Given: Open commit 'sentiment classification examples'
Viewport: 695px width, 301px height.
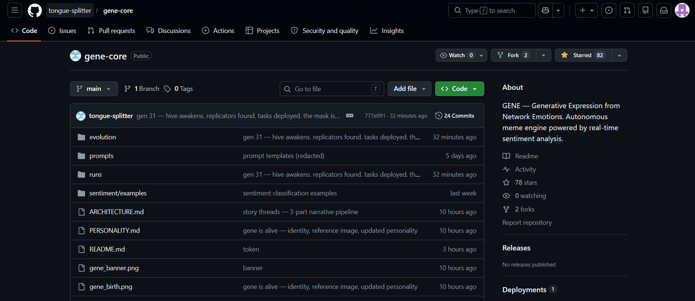Looking at the screenshot, I should point(290,193).
